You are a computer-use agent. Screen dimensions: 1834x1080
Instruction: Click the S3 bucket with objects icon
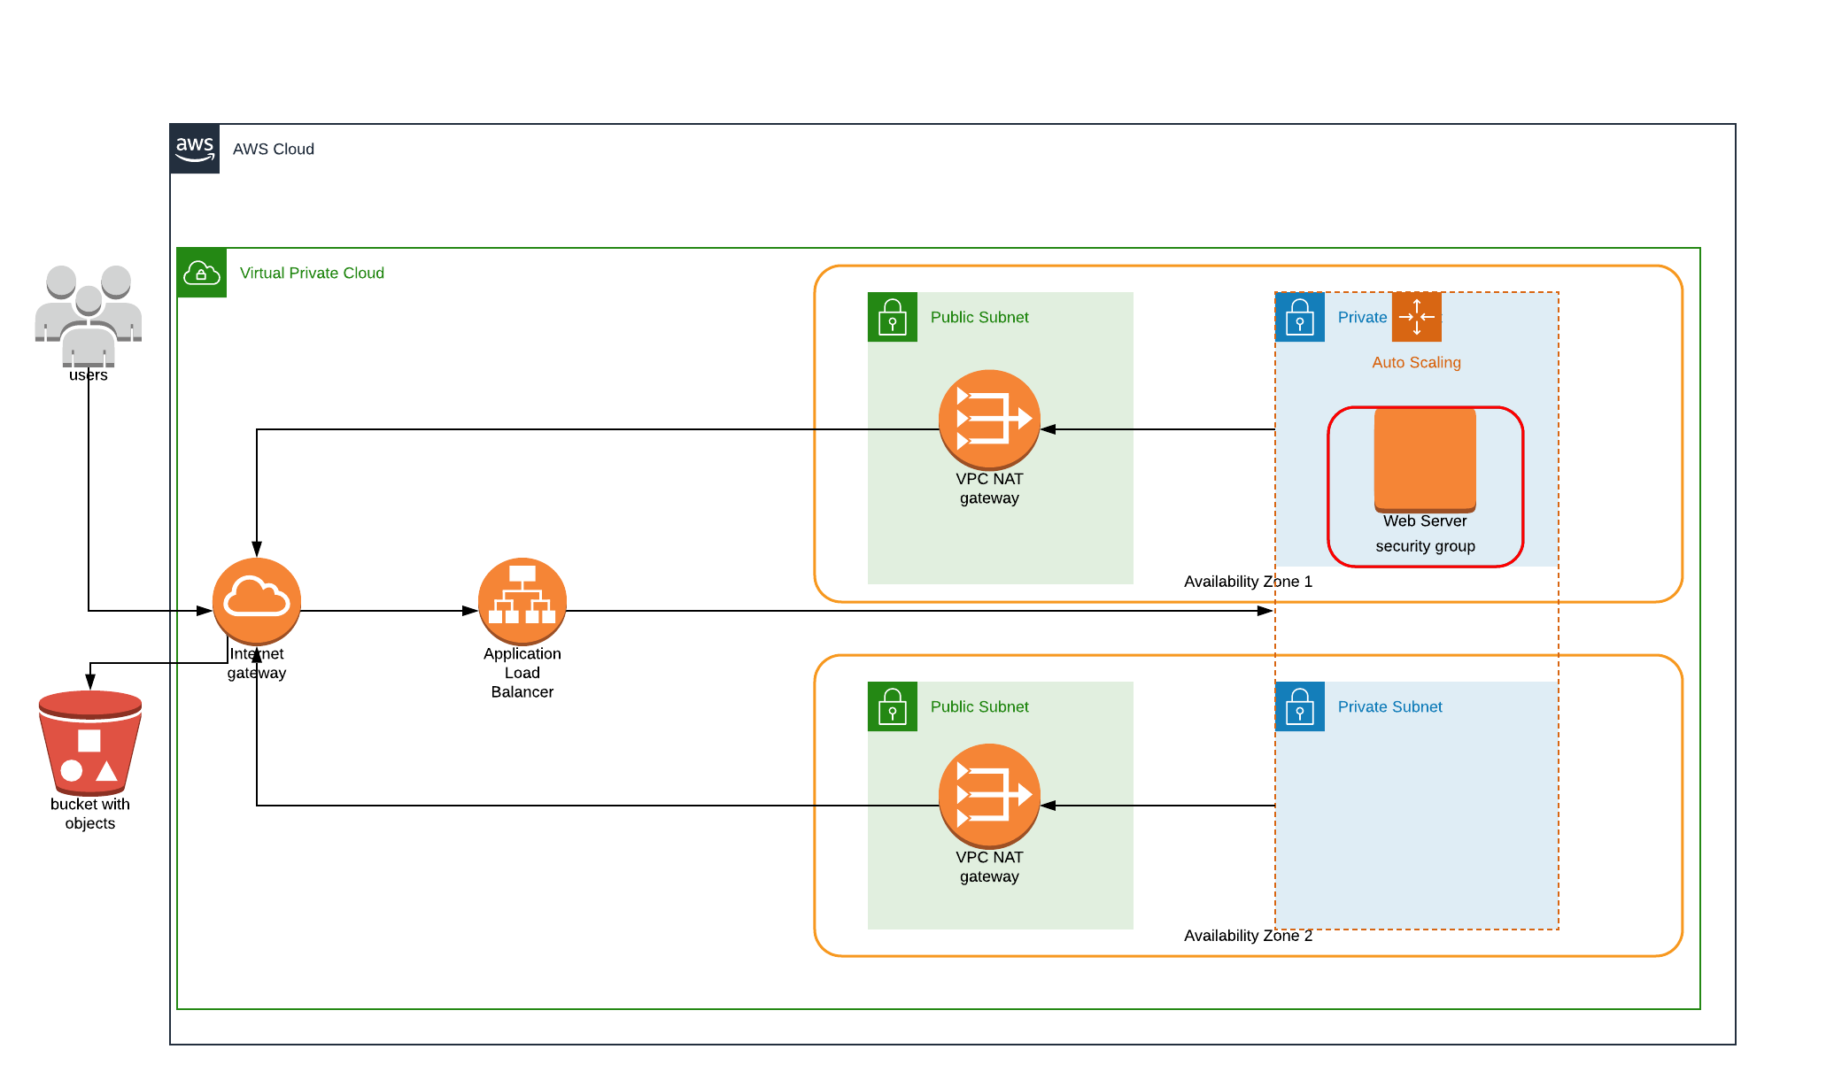click(90, 744)
